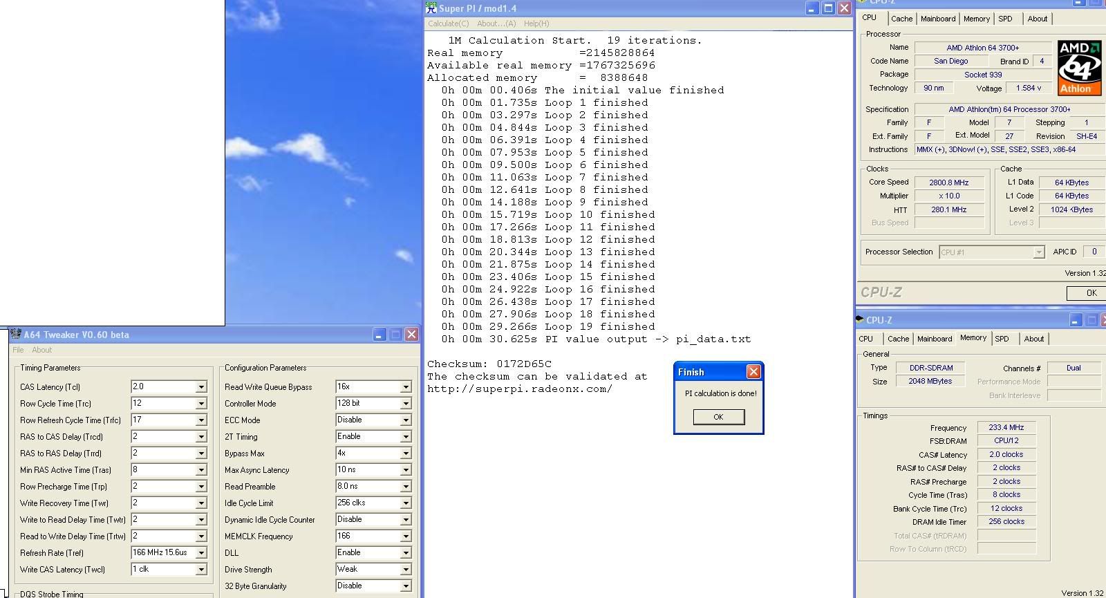Viewport: 1106px width, 598px height.
Task: Click the CPU-Z memory Frequency value field
Action: (x=1006, y=427)
